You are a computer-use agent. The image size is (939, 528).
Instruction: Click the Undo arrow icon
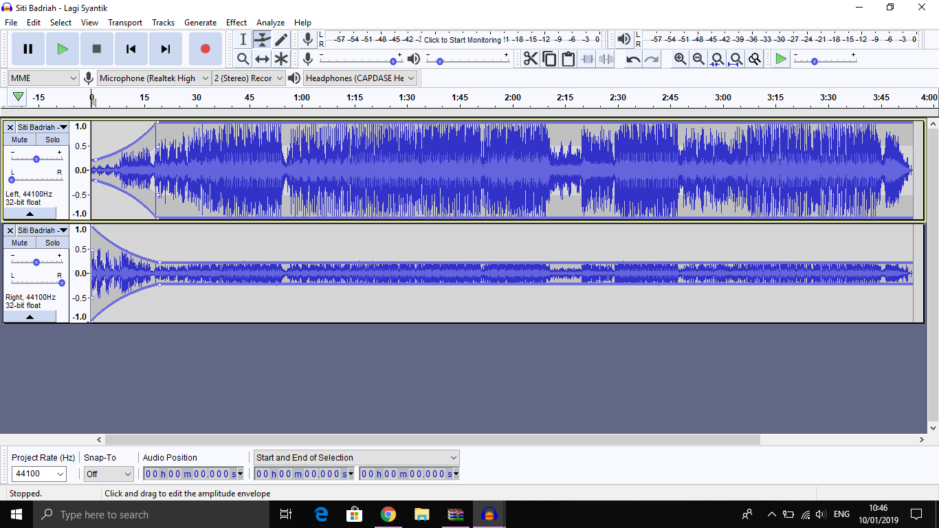pyautogui.click(x=633, y=59)
